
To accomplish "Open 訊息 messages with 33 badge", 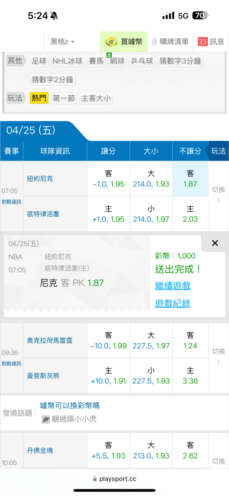I will point(211,42).
